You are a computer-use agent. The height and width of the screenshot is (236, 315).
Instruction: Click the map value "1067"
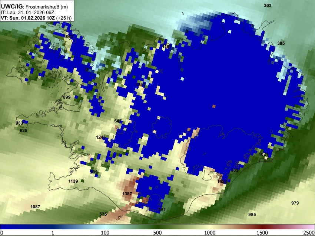point(69,37)
